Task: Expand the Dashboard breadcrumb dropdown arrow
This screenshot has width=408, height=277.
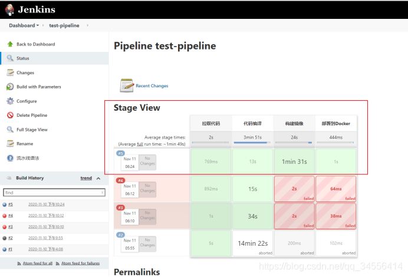Action: coord(38,26)
